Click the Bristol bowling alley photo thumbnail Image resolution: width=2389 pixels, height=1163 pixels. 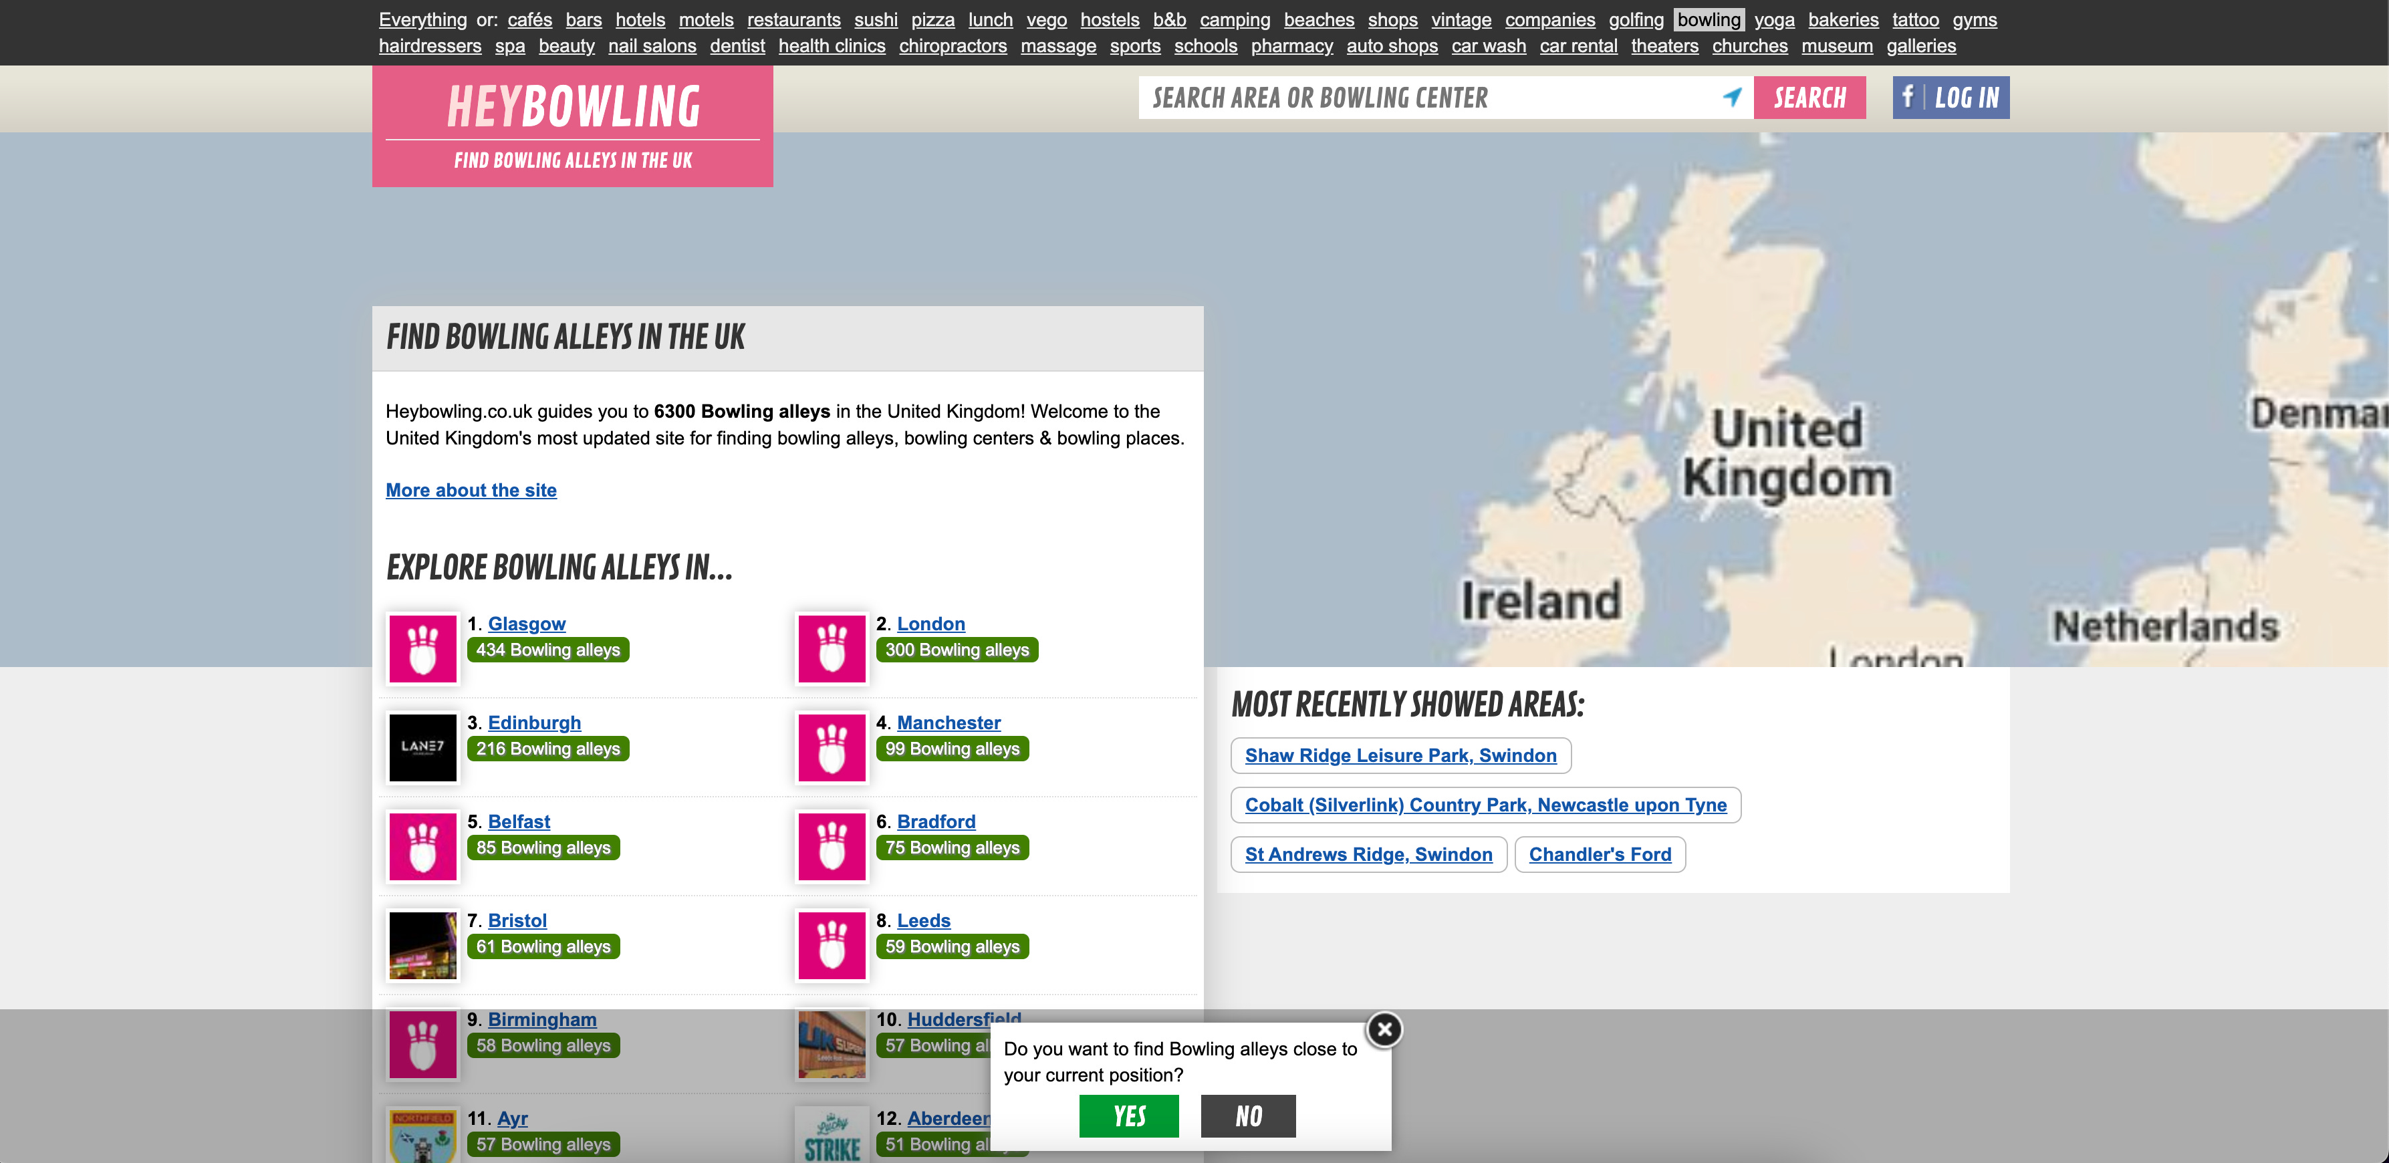coord(423,946)
